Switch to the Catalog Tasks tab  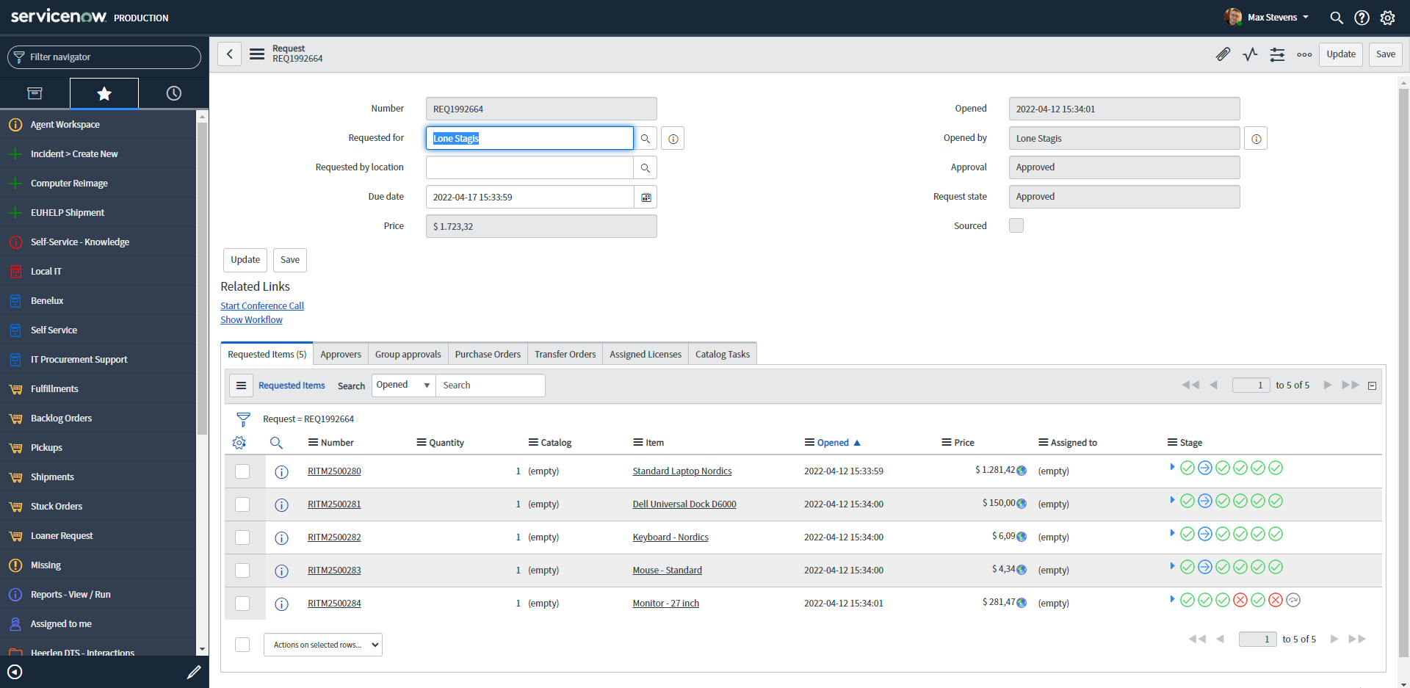[722, 355]
